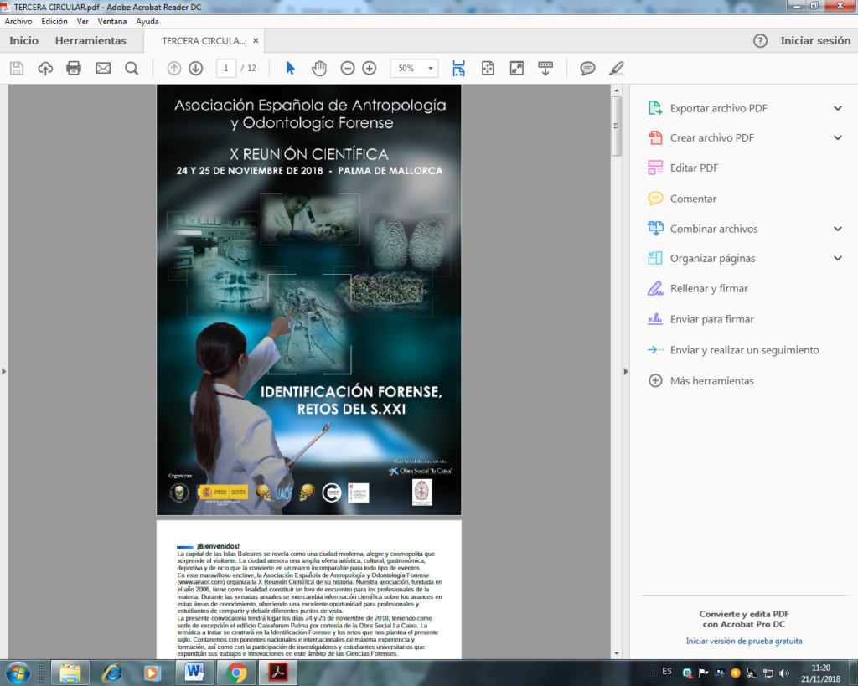Click Iniciar versión de prueba gratuita link
This screenshot has width=858, height=686.
coord(744,641)
